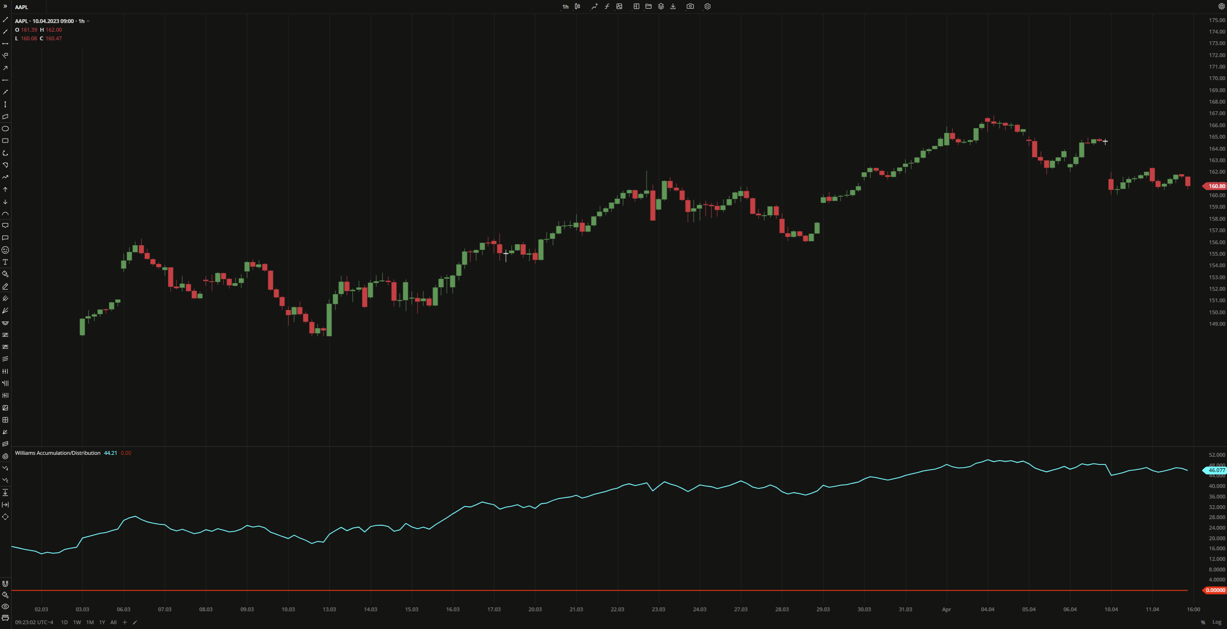The width and height of the screenshot is (1227, 629).
Task: Click the AAPL symbol tab
Action: pos(22,7)
